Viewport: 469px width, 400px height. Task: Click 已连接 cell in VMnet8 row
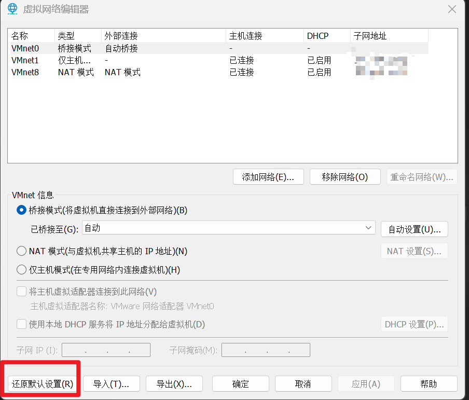(x=242, y=72)
